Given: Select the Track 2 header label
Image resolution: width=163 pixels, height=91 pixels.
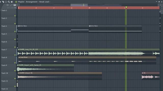Looking at the screenshot, I should click(x=4, y=10).
